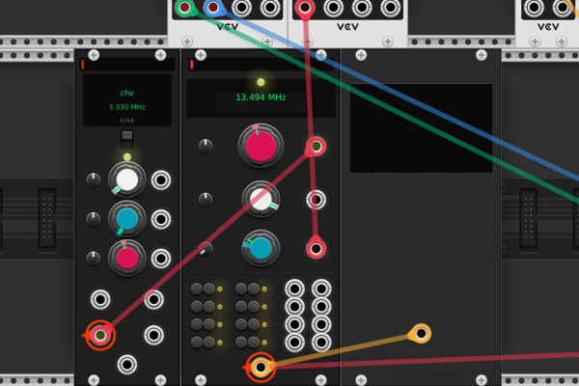Image resolution: width=579 pixels, height=386 pixels.
Task: Click the empty jack right of the red top plug
Action: coord(333,7)
